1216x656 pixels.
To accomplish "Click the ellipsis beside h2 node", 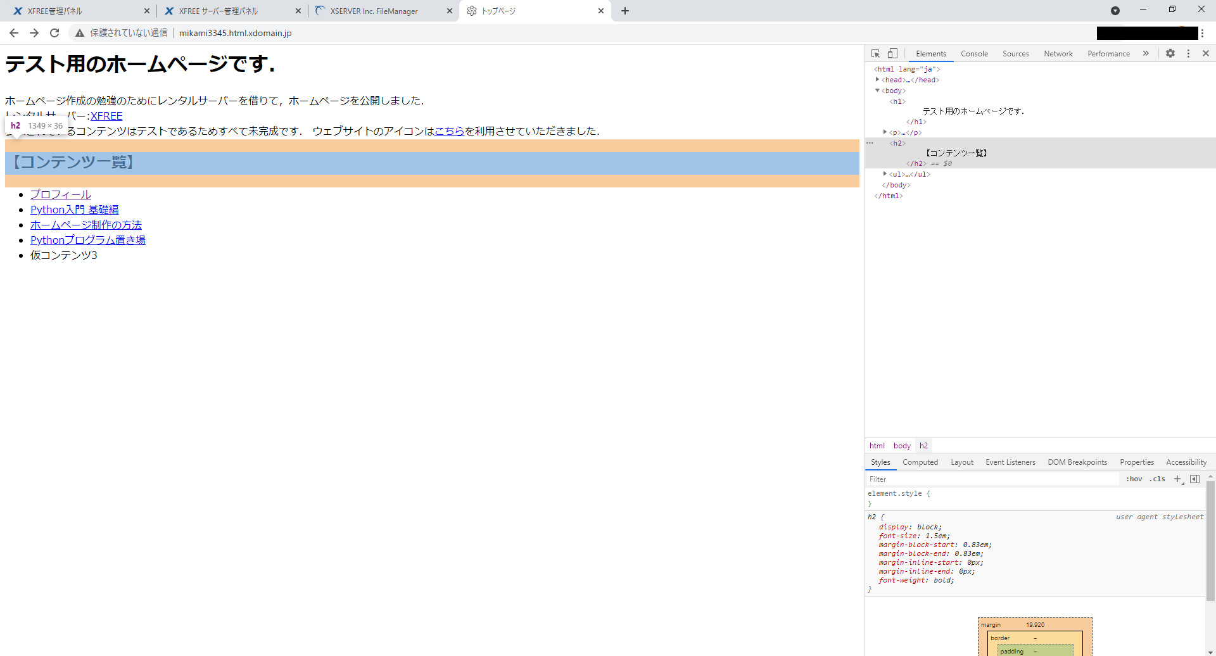I will (870, 143).
